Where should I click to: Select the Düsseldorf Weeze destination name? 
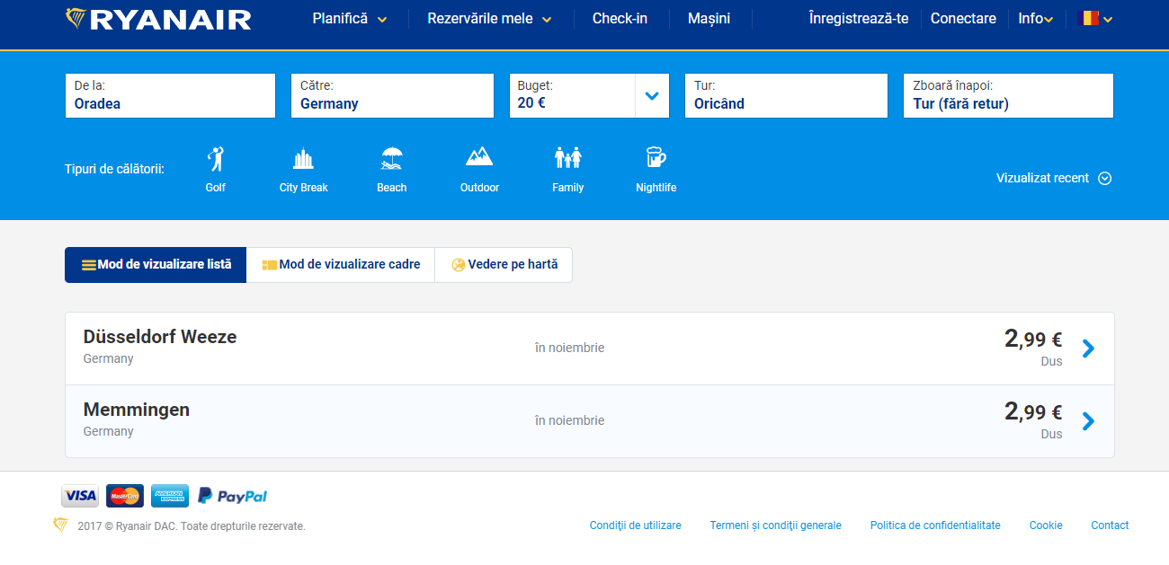160,337
